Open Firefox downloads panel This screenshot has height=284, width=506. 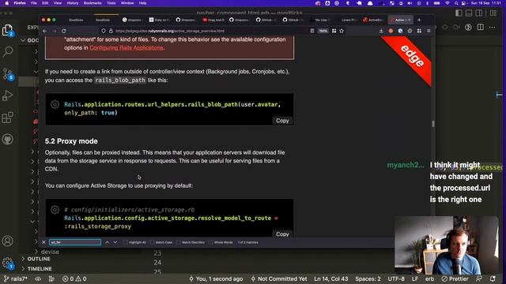[x=381, y=31]
